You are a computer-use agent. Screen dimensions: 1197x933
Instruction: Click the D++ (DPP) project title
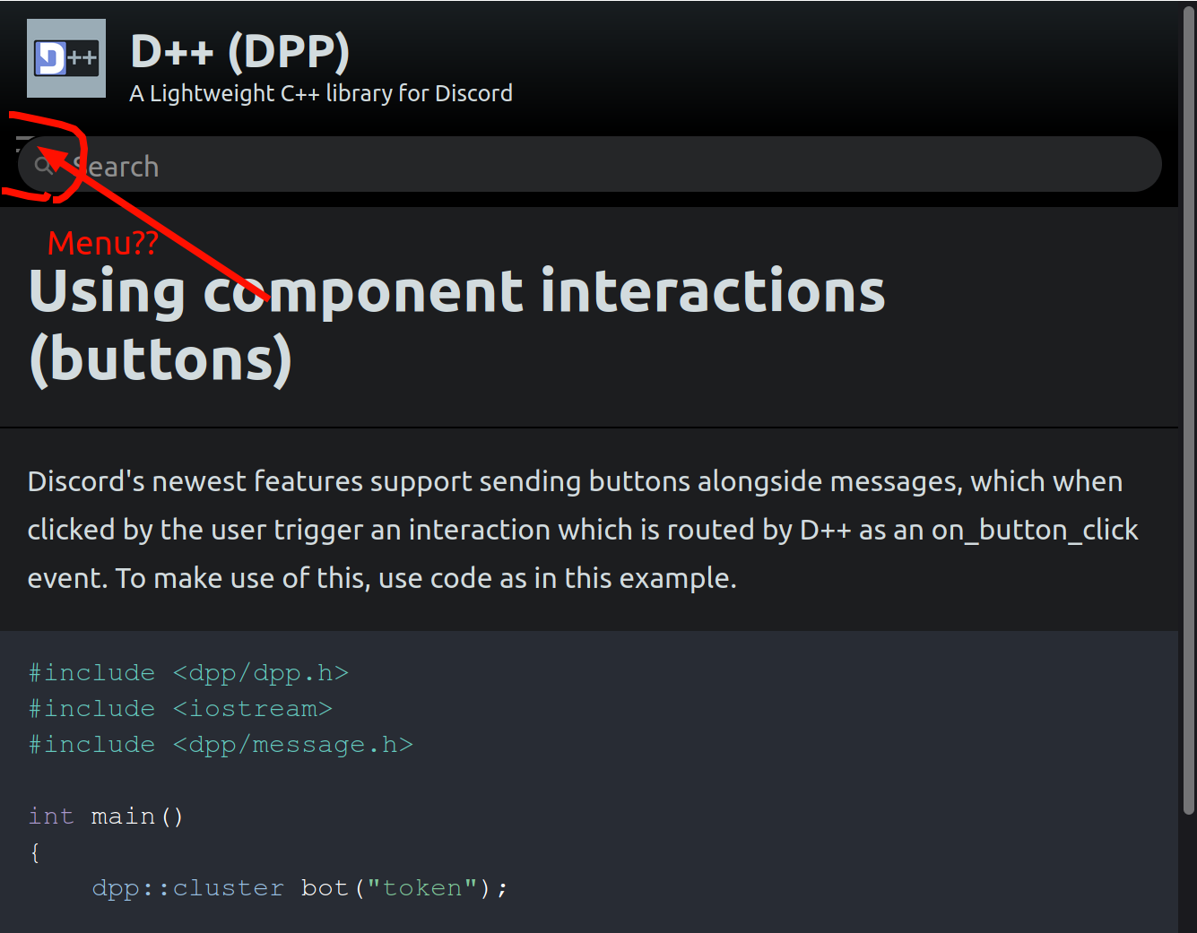coord(240,51)
